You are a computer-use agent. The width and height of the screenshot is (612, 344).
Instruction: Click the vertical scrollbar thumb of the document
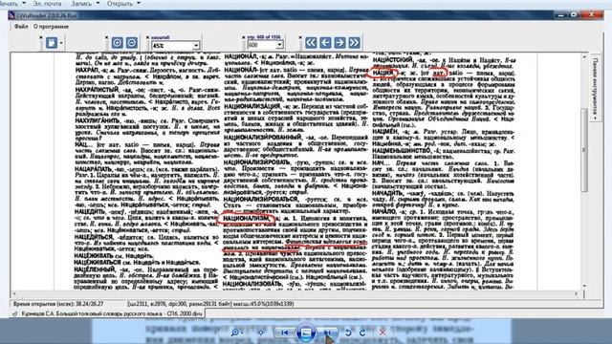[584, 150]
